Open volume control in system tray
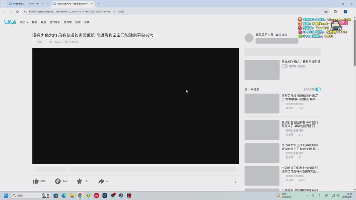Viewport: 356px width, 200px height. click(x=338, y=196)
